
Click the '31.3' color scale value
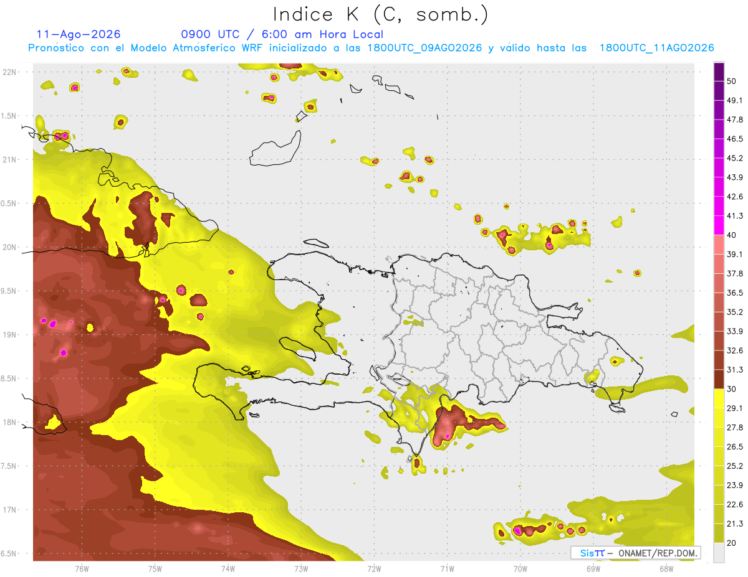pos(735,370)
